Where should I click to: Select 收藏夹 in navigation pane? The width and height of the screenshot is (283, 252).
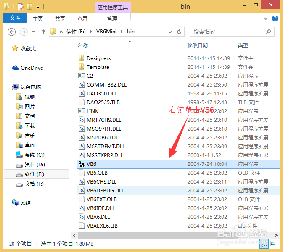28,48
